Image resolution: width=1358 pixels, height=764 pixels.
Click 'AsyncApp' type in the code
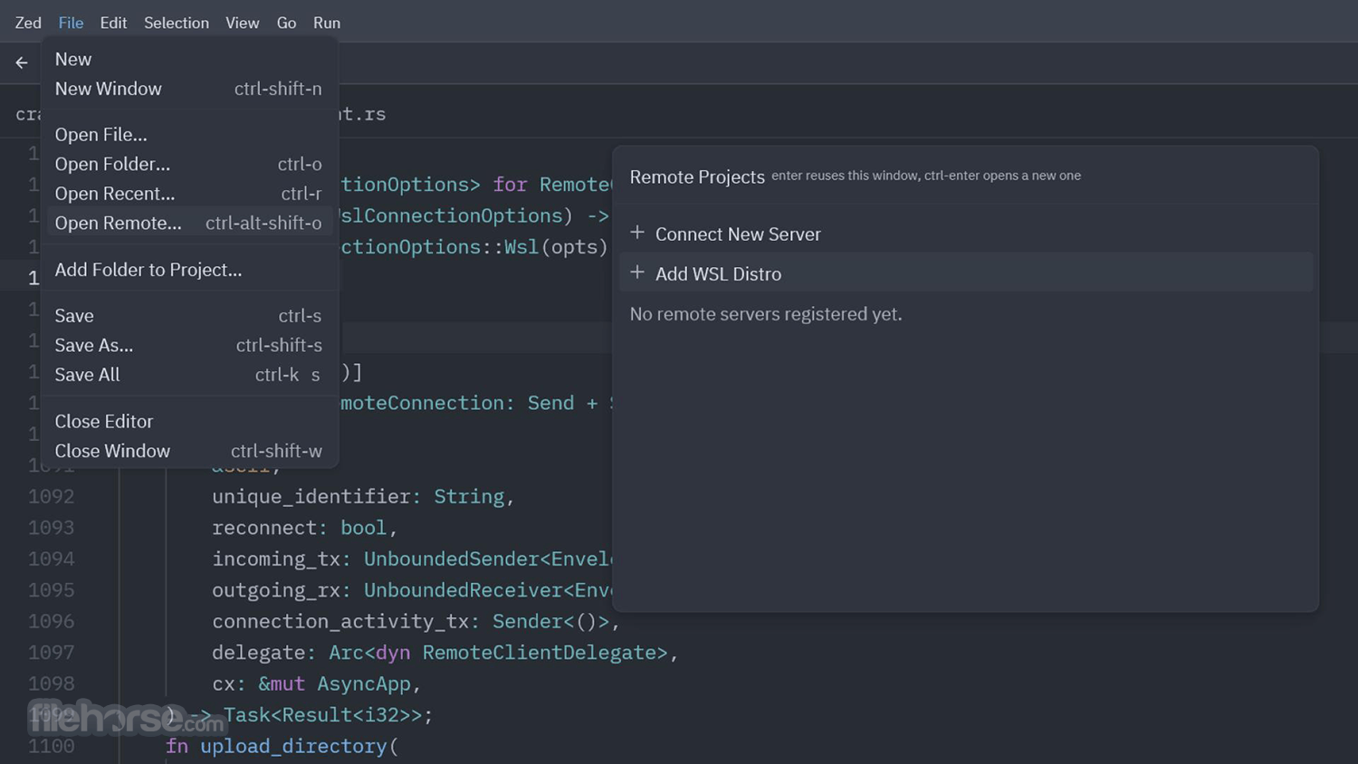[364, 683]
